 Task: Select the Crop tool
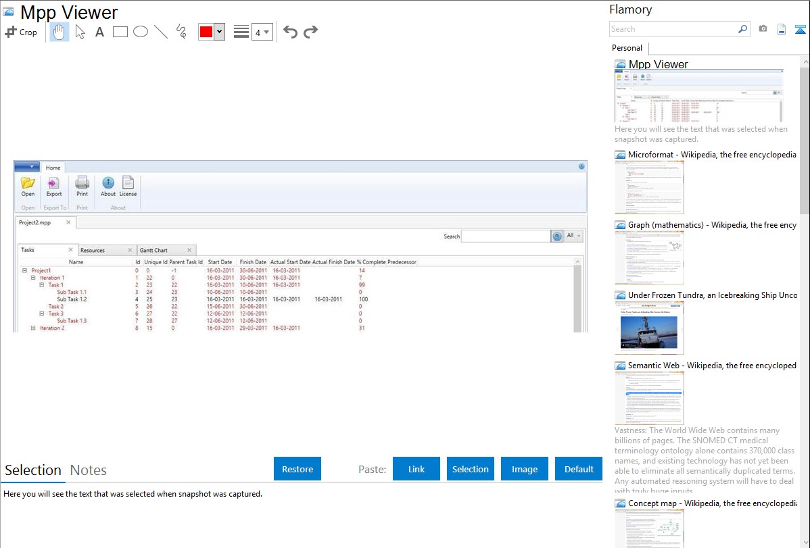click(x=21, y=32)
